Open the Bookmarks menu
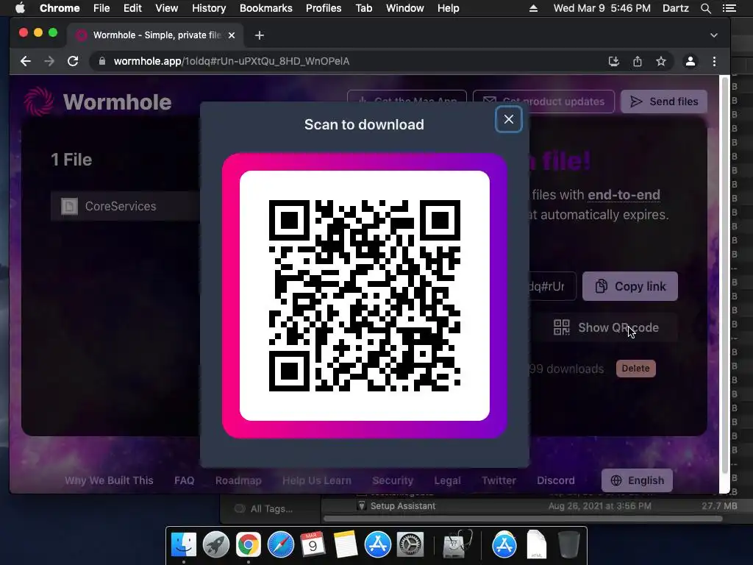The height and width of the screenshot is (565, 753). click(x=266, y=8)
